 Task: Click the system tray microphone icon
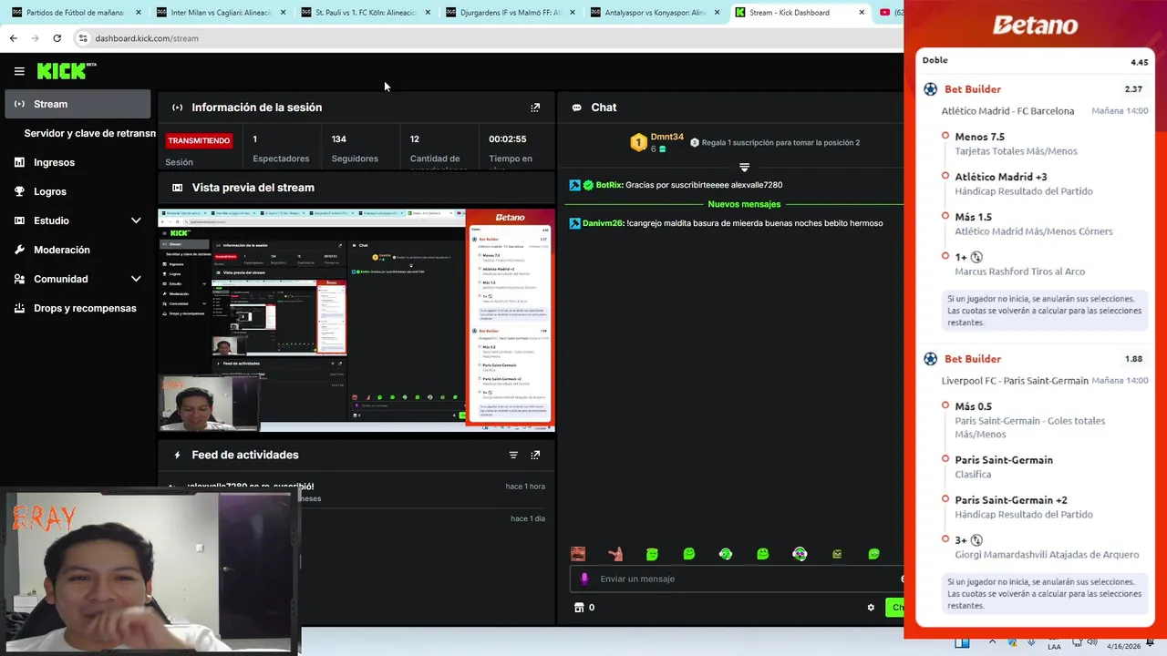(1031, 642)
